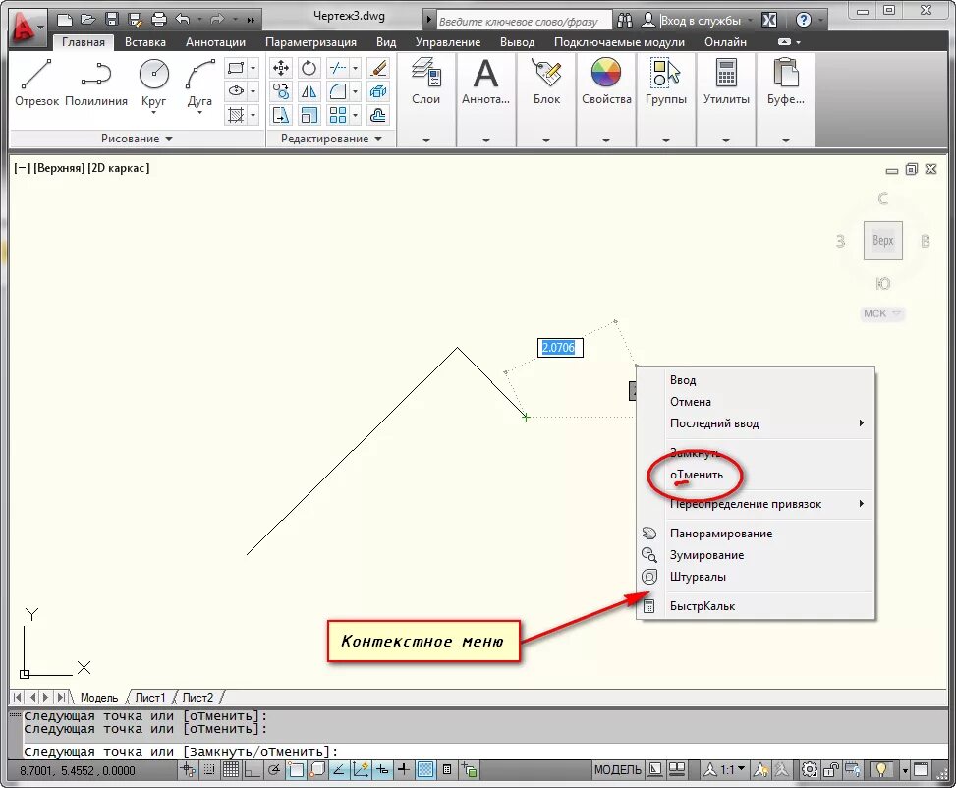Open Последний ввод submenu

coord(756,423)
